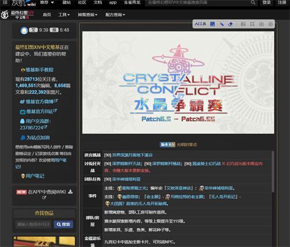This screenshot has width=290, height=247.
Task: Open the 用户笔记 link
Action: (x=35, y=176)
